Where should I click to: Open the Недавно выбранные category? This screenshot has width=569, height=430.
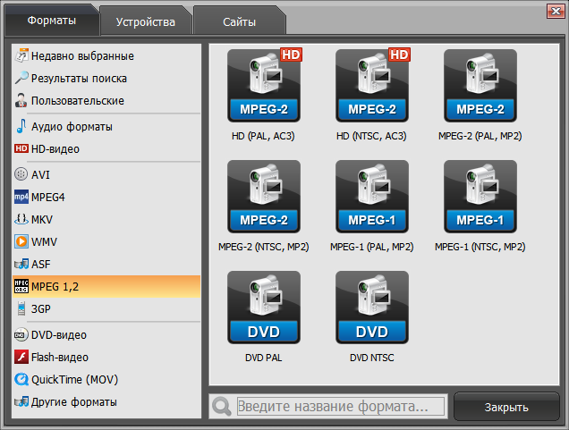(82, 55)
